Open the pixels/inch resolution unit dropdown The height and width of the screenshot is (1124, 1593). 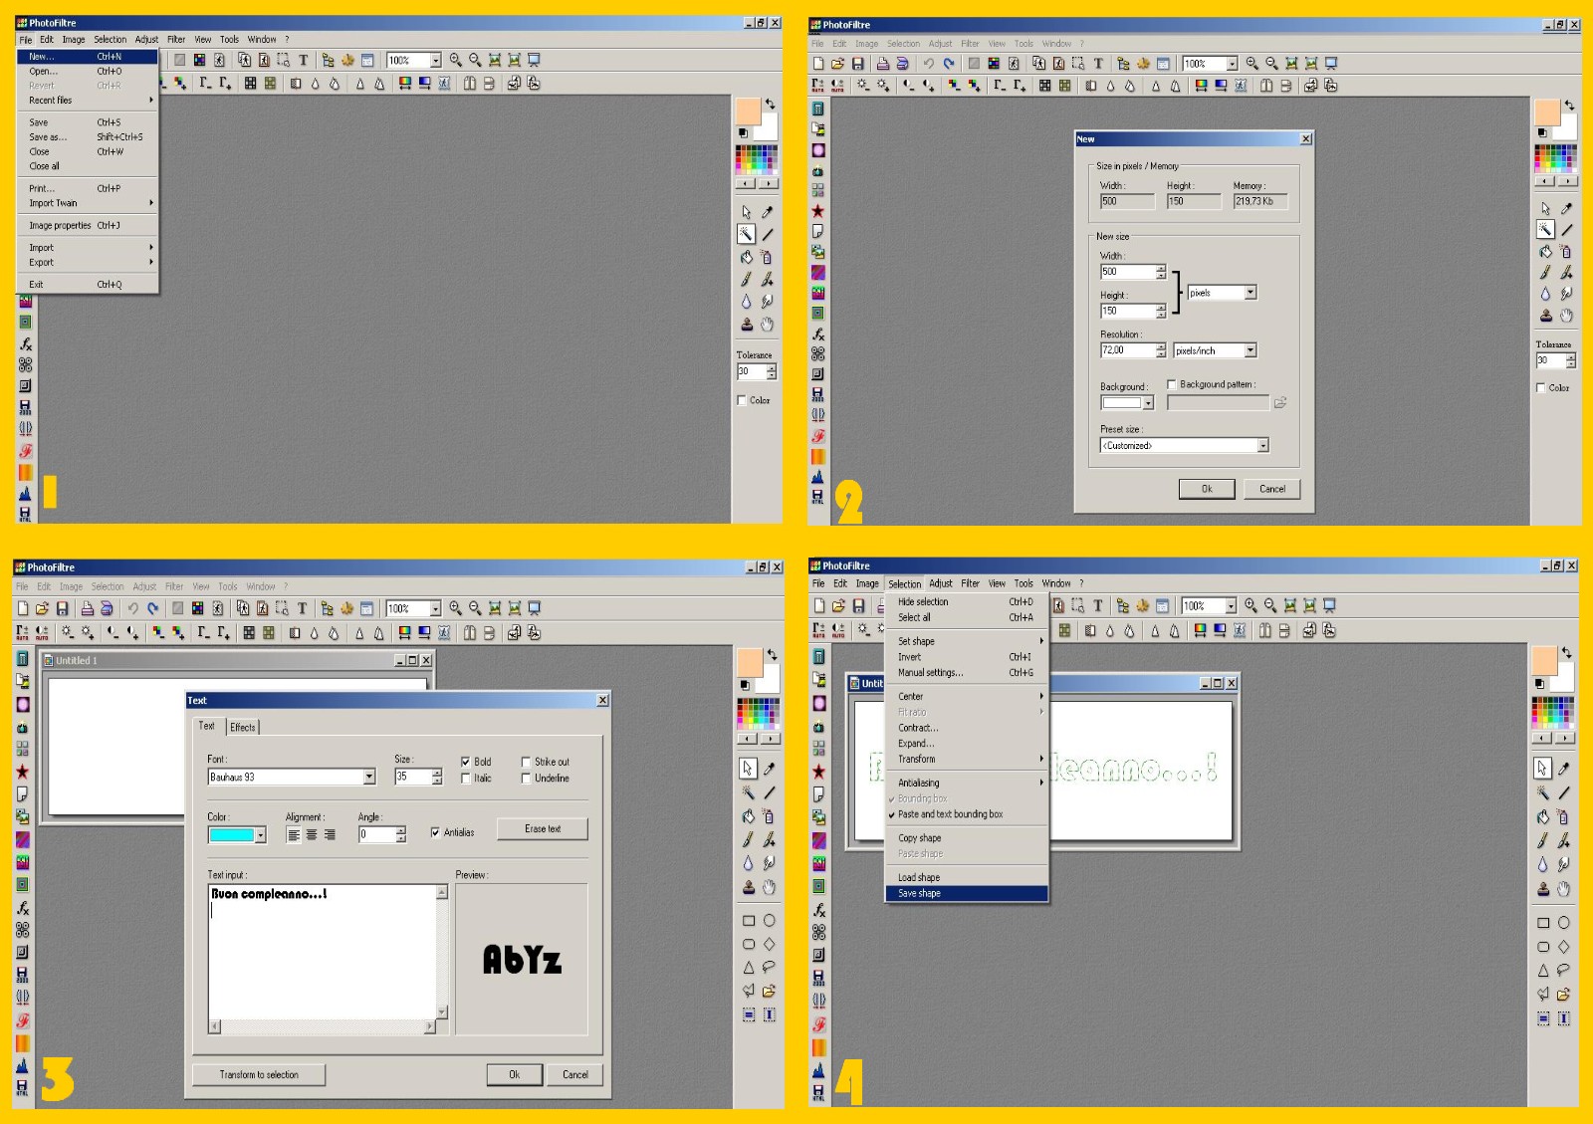coord(1251,350)
